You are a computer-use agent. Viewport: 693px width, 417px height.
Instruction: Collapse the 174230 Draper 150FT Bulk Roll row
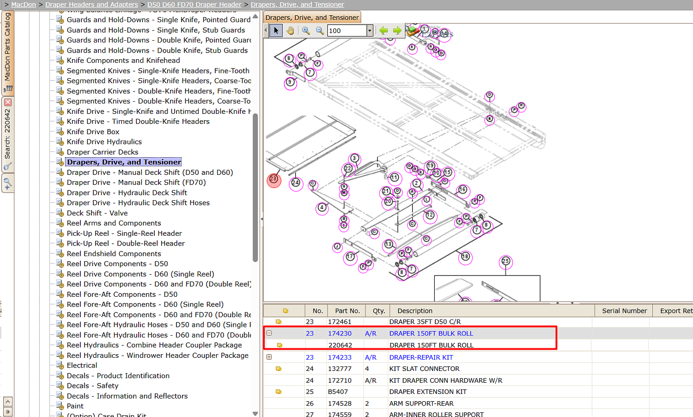(x=269, y=333)
